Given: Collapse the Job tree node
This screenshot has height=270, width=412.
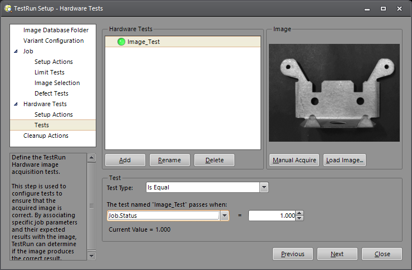Looking at the screenshot, I should pyautogui.click(x=16, y=51).
